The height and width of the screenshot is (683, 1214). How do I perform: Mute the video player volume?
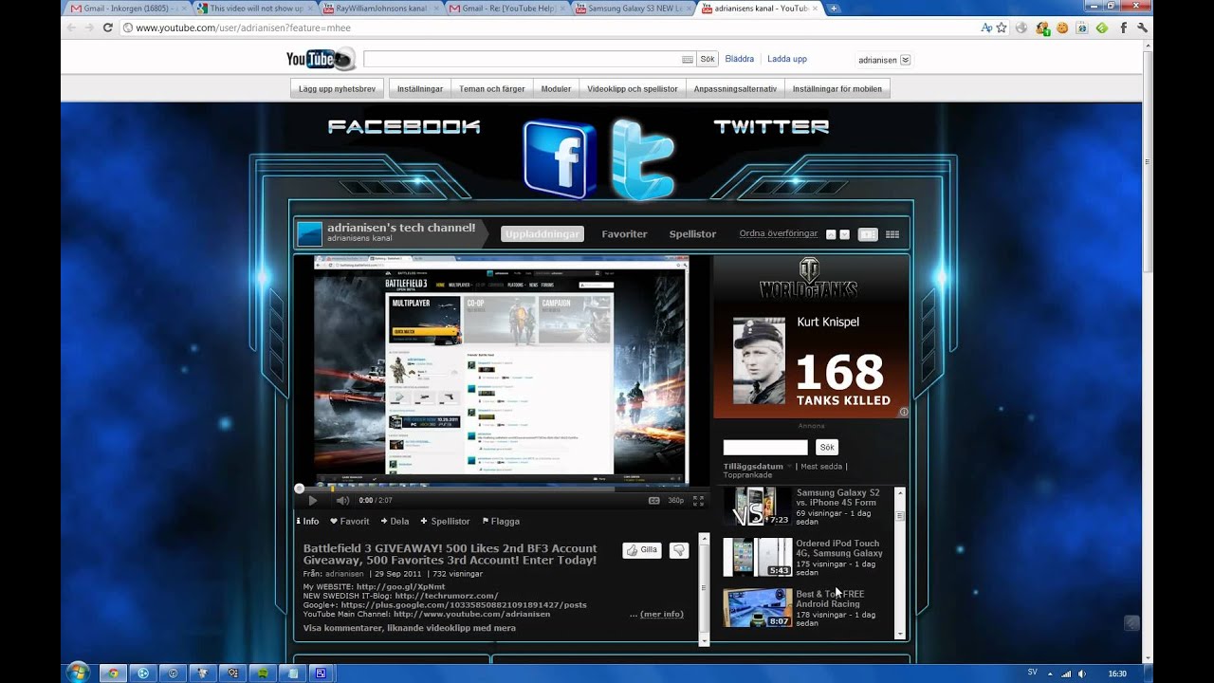tap(342, 500)
